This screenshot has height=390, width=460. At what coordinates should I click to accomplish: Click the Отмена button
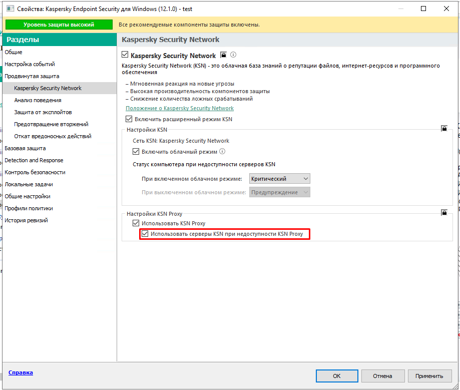382,376
